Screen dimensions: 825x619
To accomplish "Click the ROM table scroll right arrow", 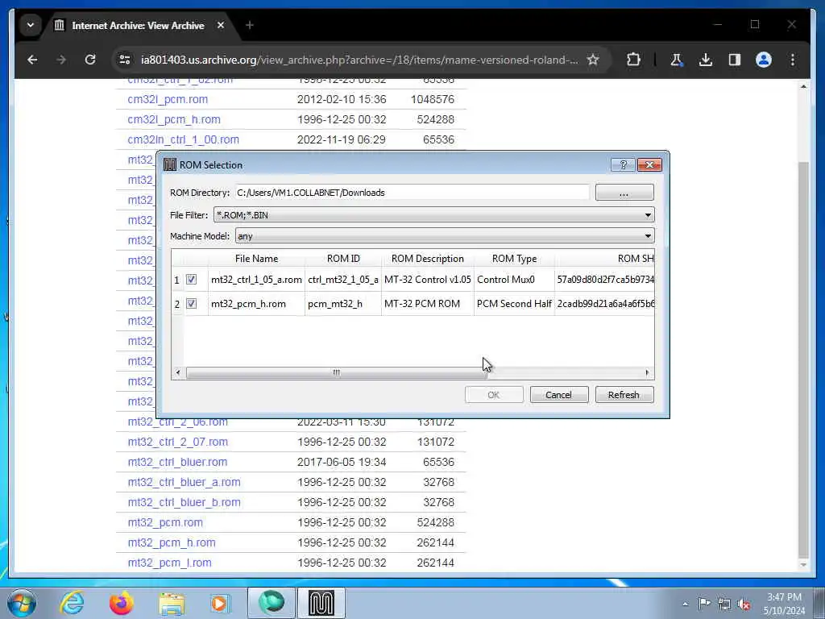I will pos(647,372).
